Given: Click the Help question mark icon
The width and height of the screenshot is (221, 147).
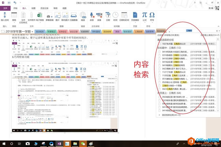Looking at the screenshot, I should 195,3.
